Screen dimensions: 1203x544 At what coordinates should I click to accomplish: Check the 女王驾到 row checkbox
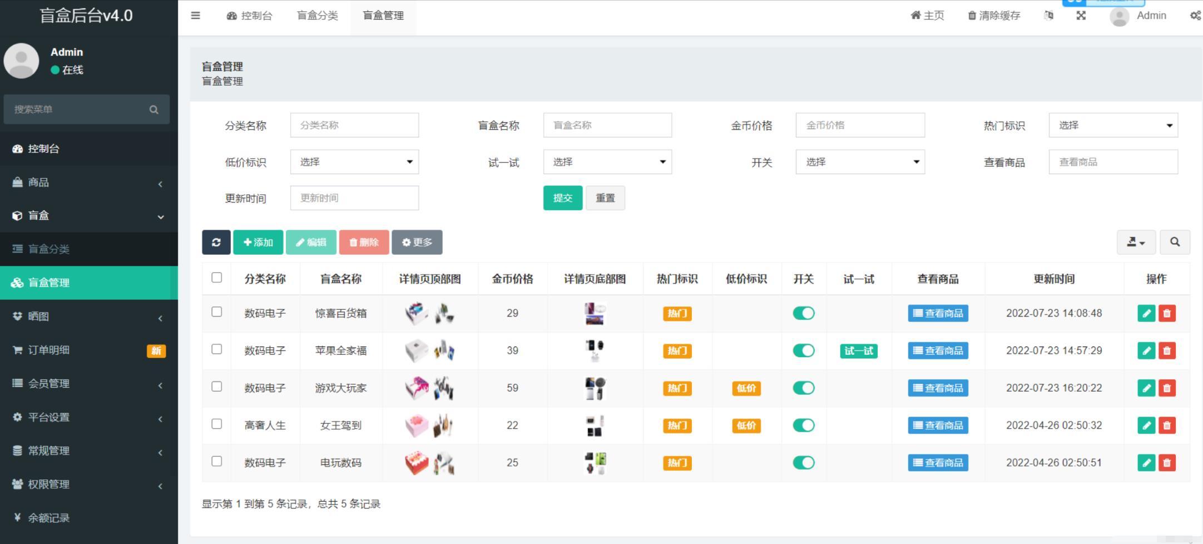(x=217, y=424)
